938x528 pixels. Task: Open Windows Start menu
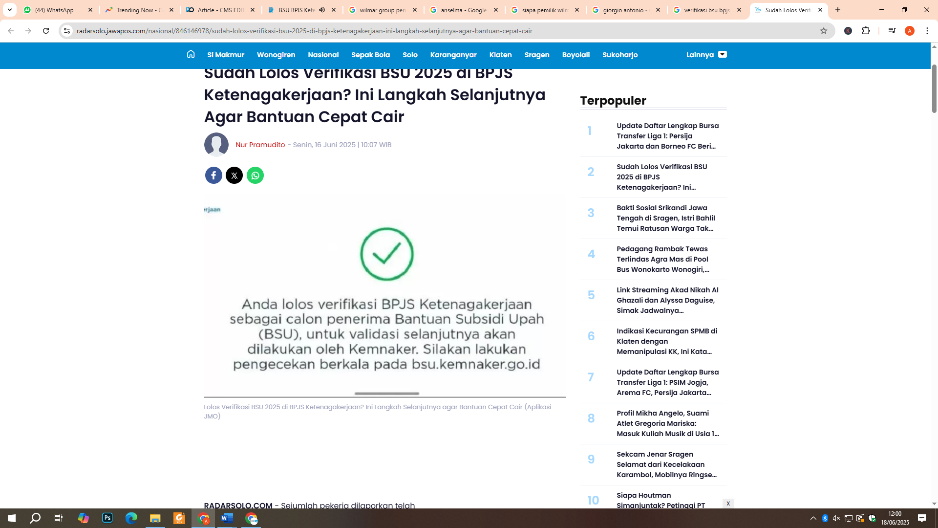coord(12,518)
